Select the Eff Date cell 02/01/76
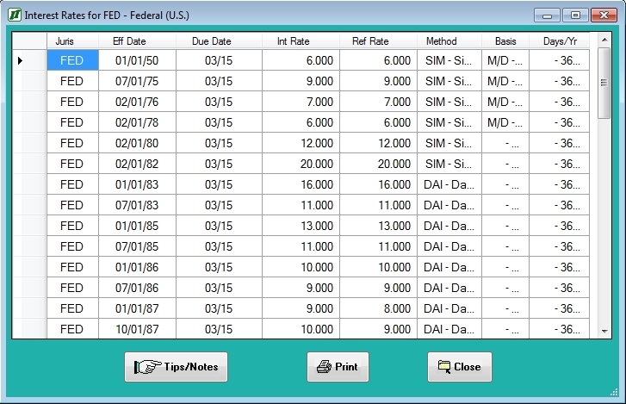 [137, 102]
